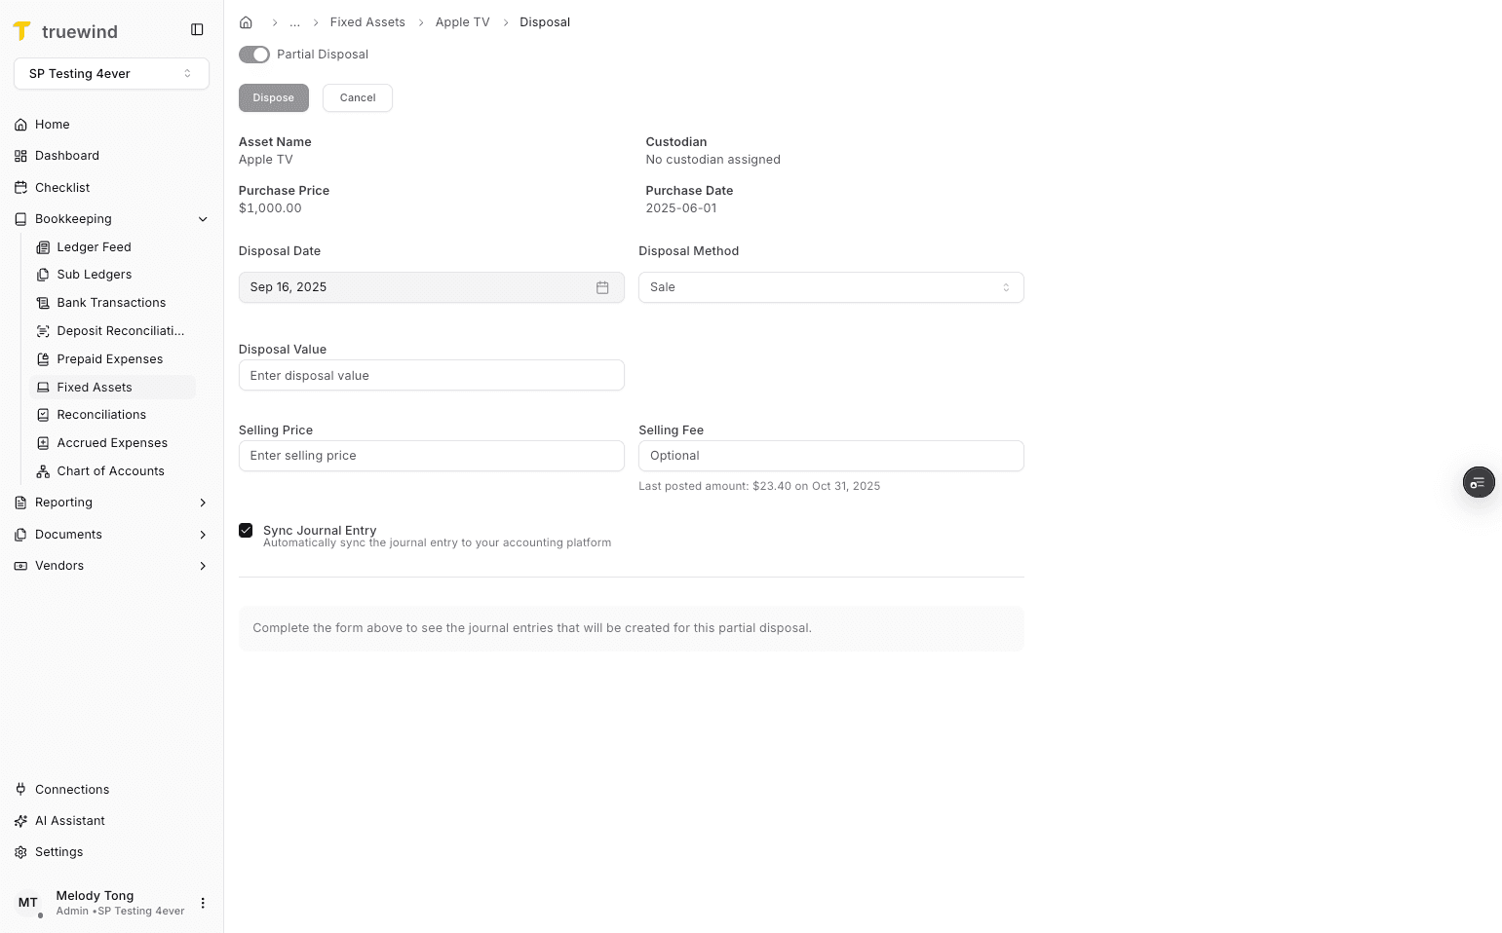Click the home icon in the breadcrumb
1502x933 pixels.
(246, 21)
